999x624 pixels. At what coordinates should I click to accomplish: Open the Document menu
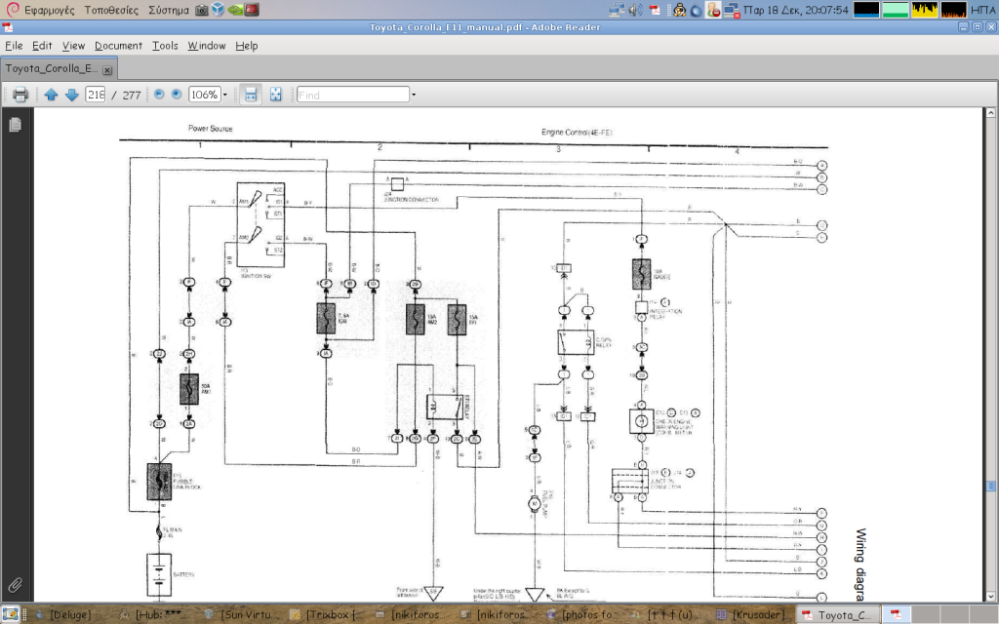coord(118,46)
